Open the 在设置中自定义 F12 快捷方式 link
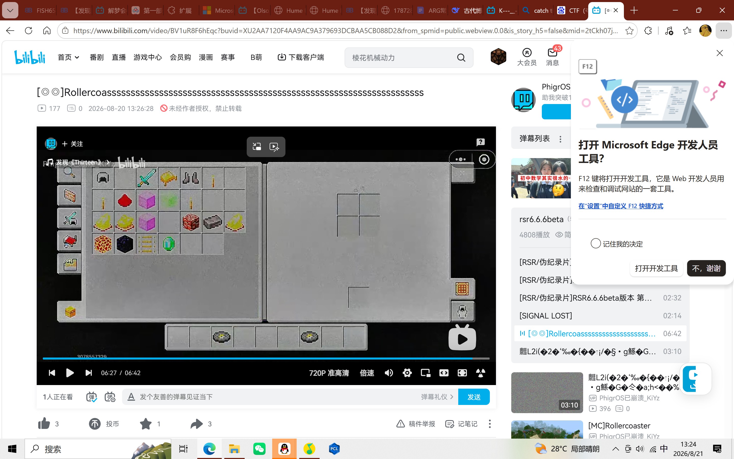The height and width of the screenshot is (459, 734). click(621, 206)
